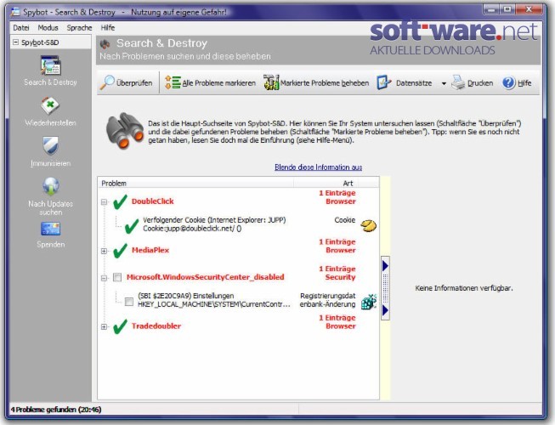This screenshot has width=555, height=425.
Task: Collapse the DoubleClick tree node
Action: click(x=104, y=202)
